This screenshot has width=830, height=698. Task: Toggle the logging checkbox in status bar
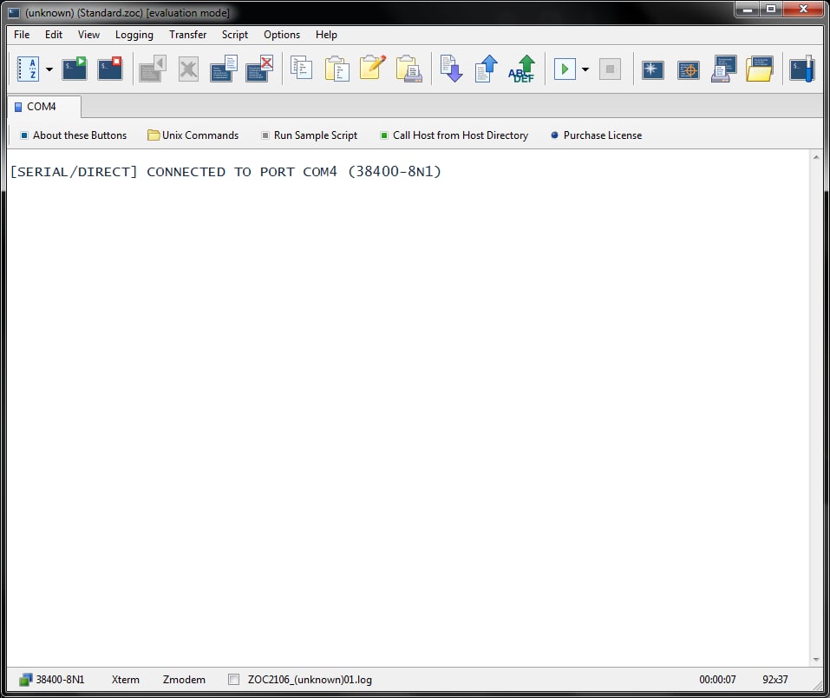point(233,680)
